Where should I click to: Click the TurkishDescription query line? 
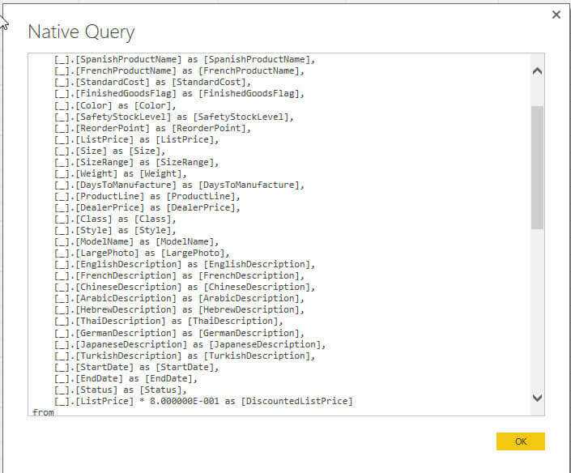185,356
